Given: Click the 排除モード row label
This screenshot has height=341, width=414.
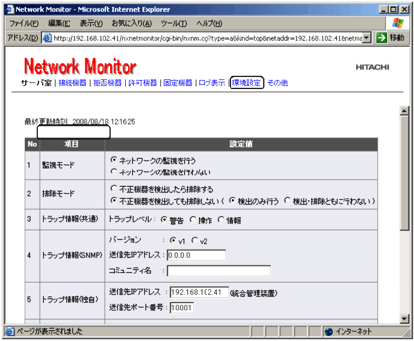Looking at the screenshot, I should [x=58, y=194].
